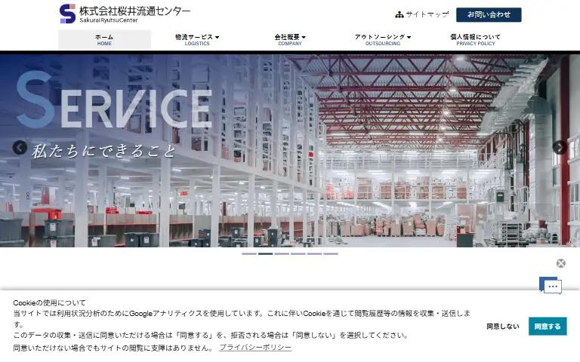Click the 私たちにできること slide caption
Image resolution: width=580 pixels, height=362 pixels.
104,151
